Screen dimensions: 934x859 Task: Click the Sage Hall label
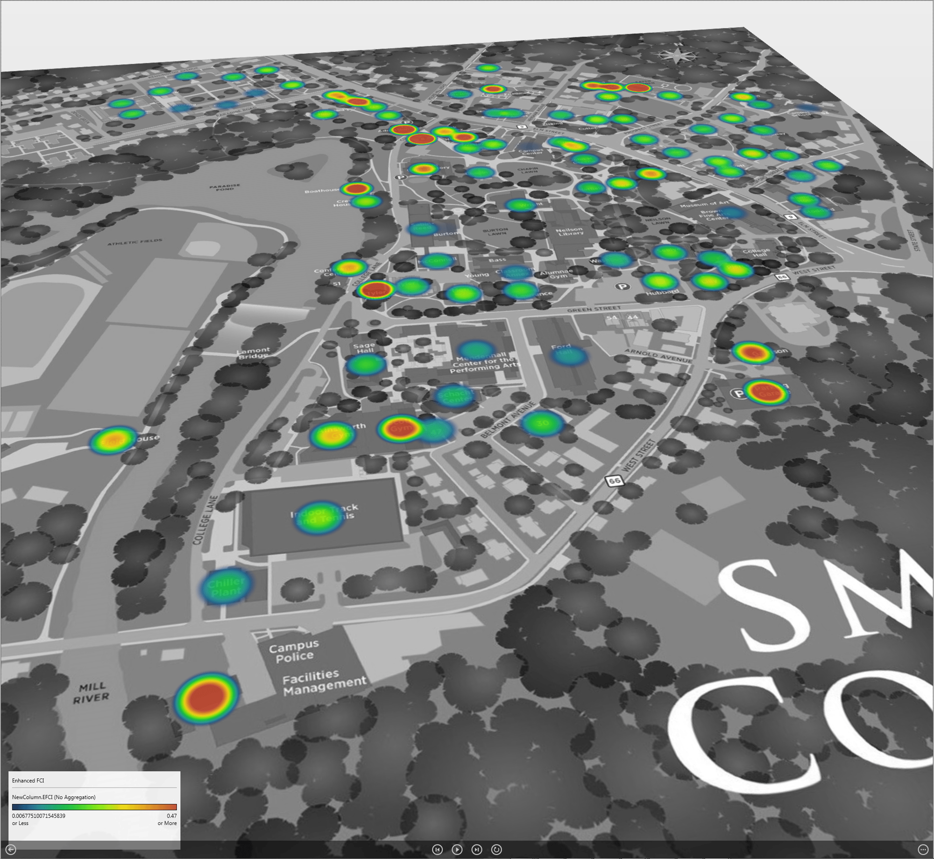click(364, 348)
